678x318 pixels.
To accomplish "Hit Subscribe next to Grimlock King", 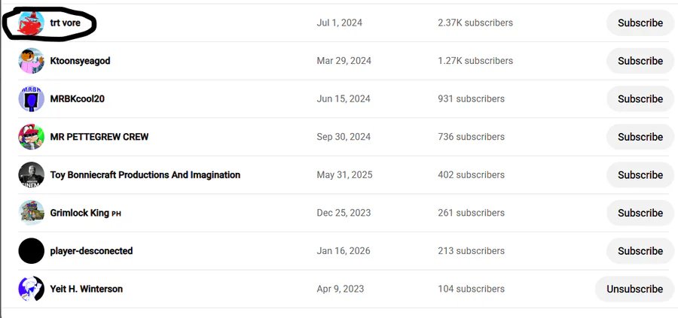I will coord(640,213).
